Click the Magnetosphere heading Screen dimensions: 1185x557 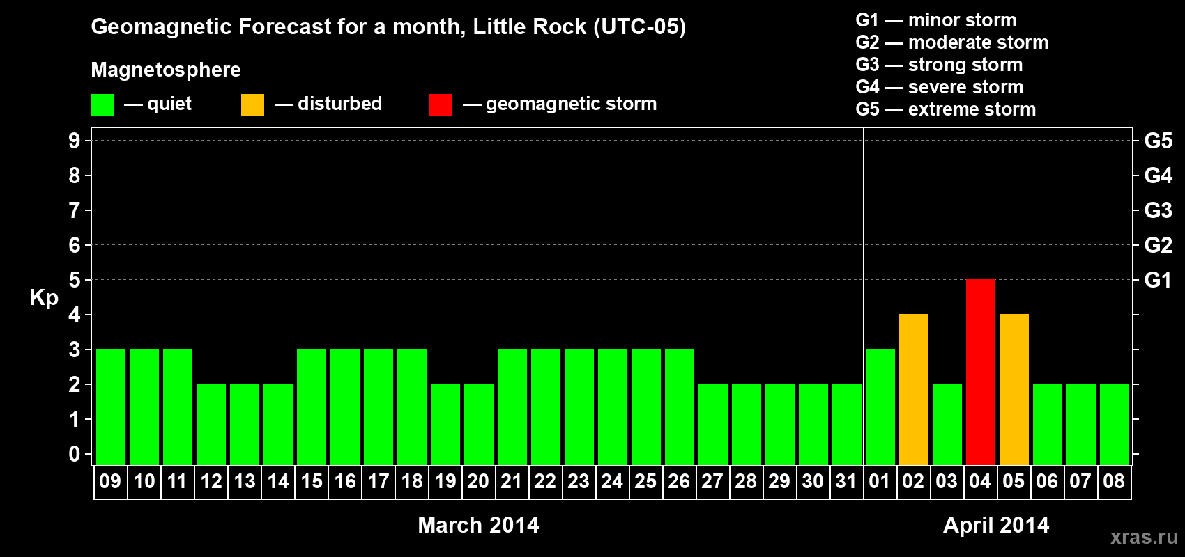(166, 70)
